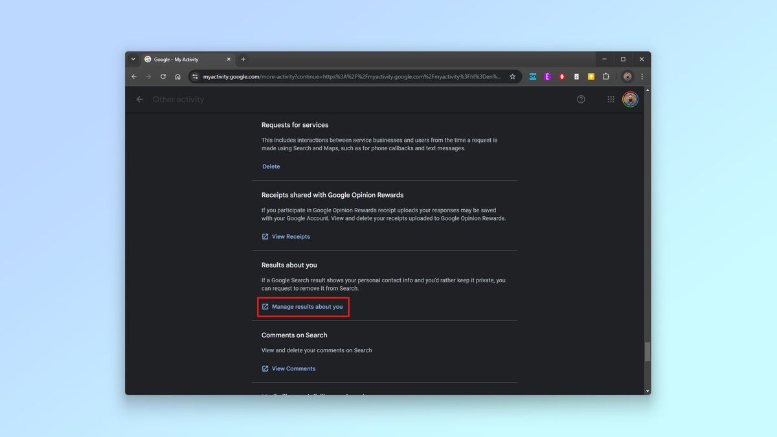Viewport: 777px width, 437px height.
Task: Click the Manage results about you link
Action: 303,306
